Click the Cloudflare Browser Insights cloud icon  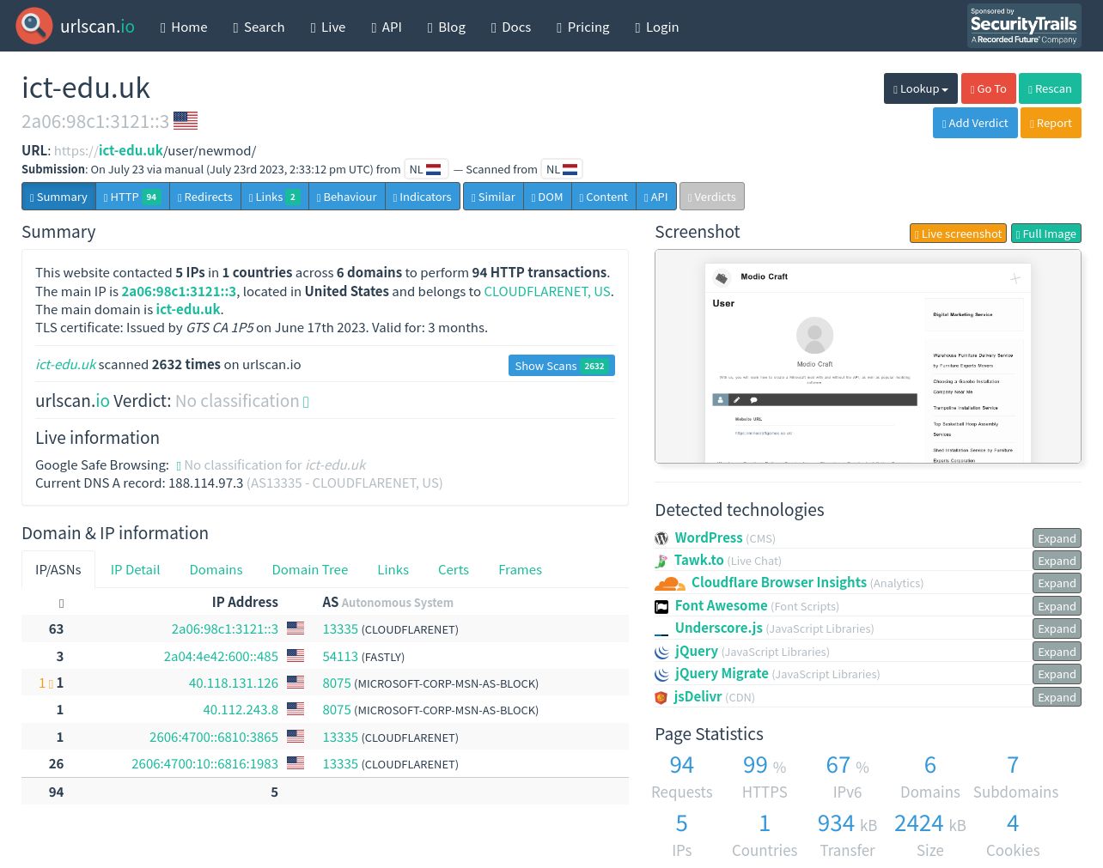point(670,583)
